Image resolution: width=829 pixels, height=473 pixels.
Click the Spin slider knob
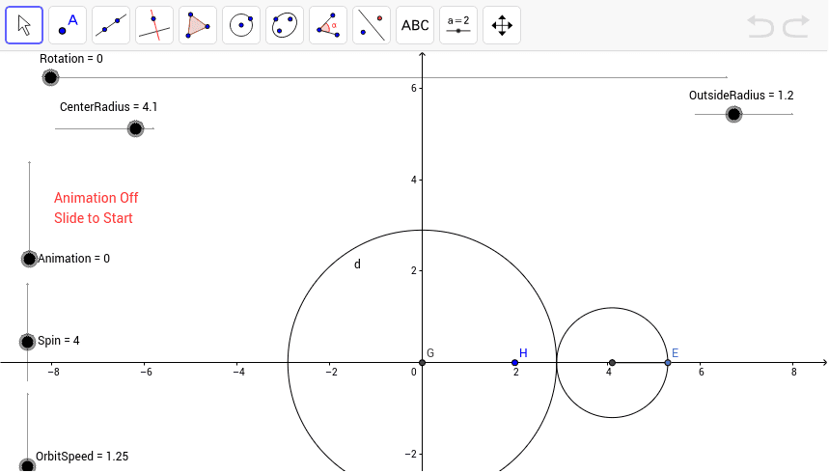click(x=27, y=342)
